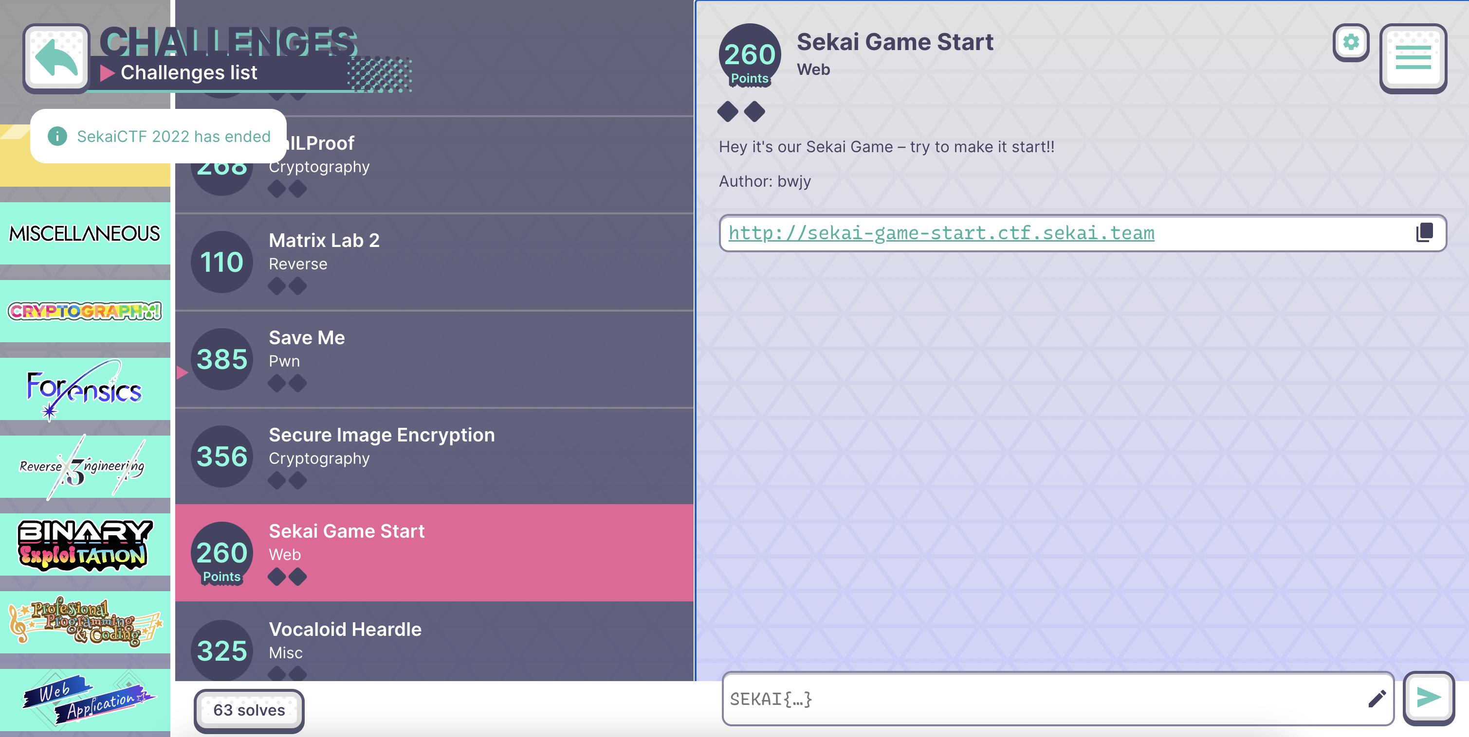Open the Save Me Pwn challenge
The height and width of the screenshot is (737, 1469).
click(434, 359)
